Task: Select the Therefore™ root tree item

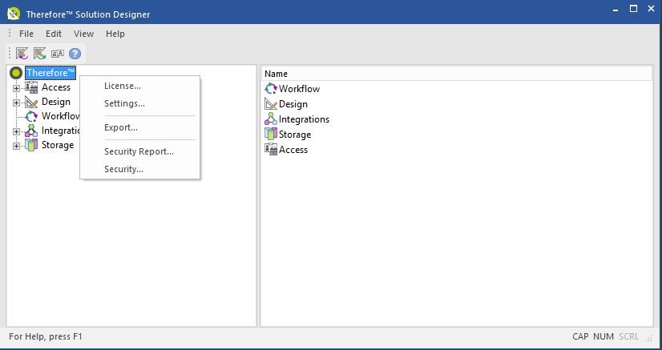Action: (x=50, y=73)
